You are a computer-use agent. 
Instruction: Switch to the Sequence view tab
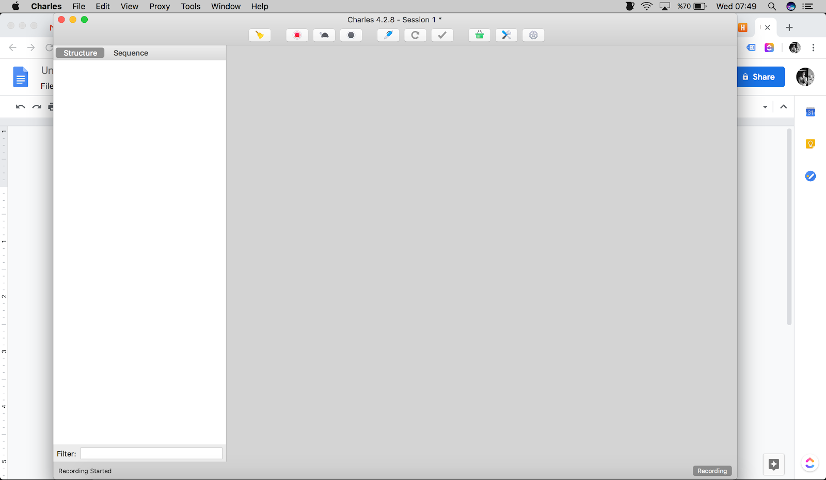(131, 53)
